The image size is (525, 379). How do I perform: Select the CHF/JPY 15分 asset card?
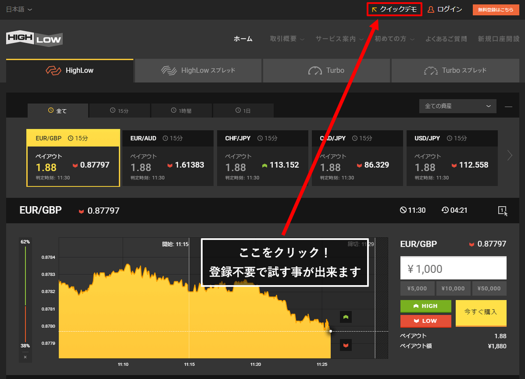click(x=262, y=158)
